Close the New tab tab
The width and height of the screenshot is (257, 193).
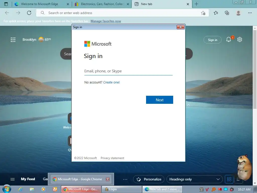point(188,4)
